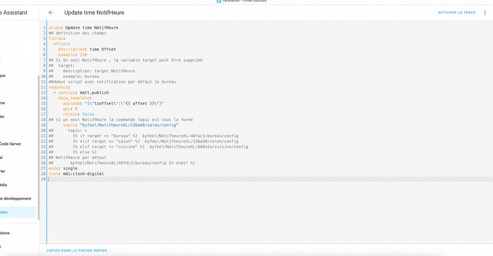Go back using the left arrow
The image size is (493, 256).
click(51, 13)
